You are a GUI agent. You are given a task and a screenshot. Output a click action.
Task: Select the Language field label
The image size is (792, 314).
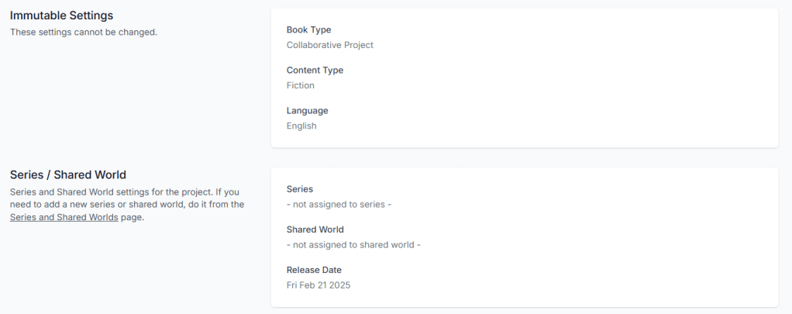307,110
